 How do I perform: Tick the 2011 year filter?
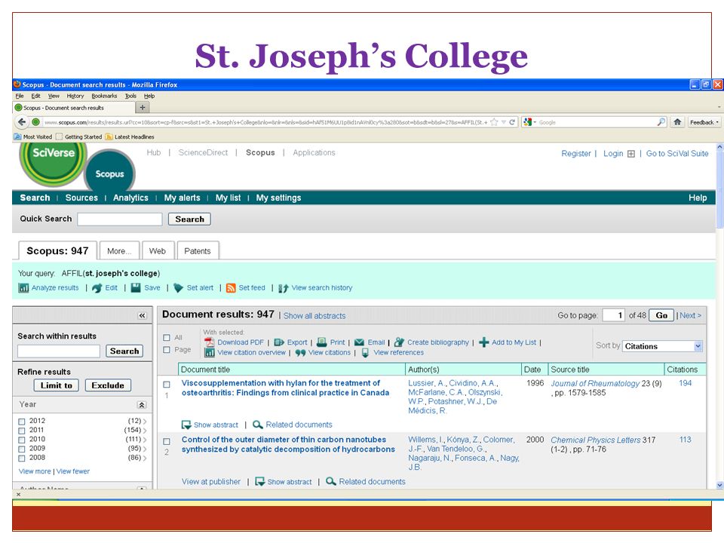pyautogui.click(x=22, y=431)
